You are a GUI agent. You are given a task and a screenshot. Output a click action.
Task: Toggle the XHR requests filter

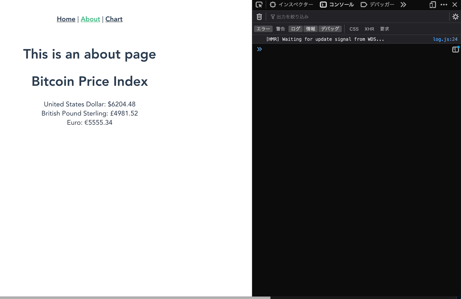(369, 29)
